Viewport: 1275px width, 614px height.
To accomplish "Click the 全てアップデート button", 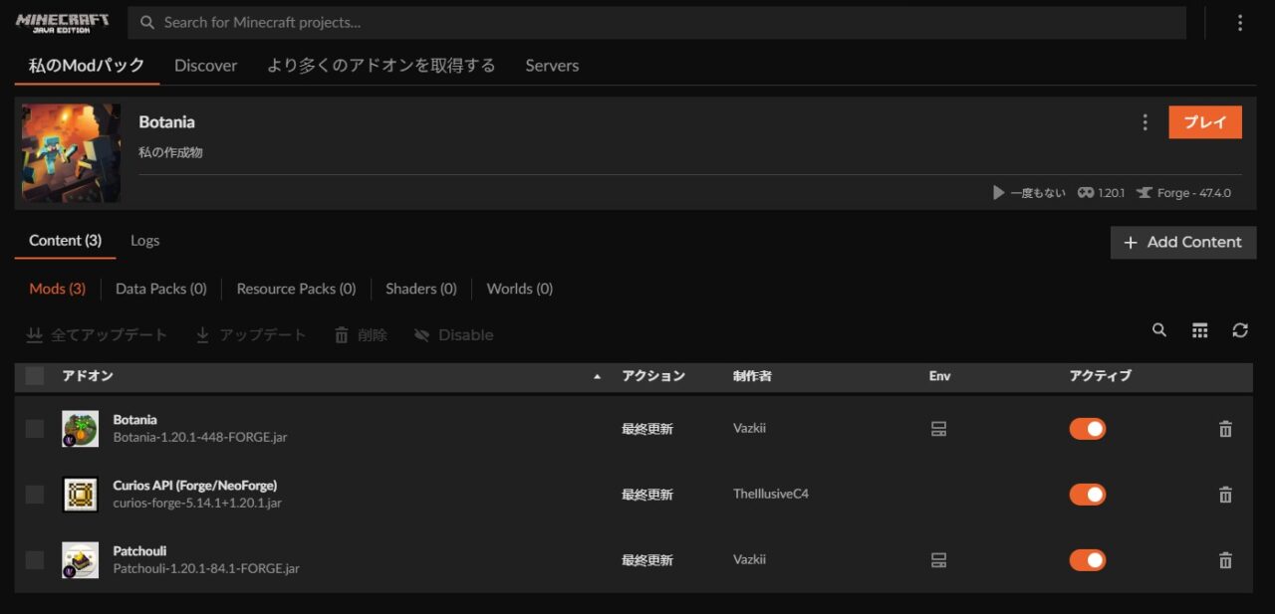I will click(97, 335).
